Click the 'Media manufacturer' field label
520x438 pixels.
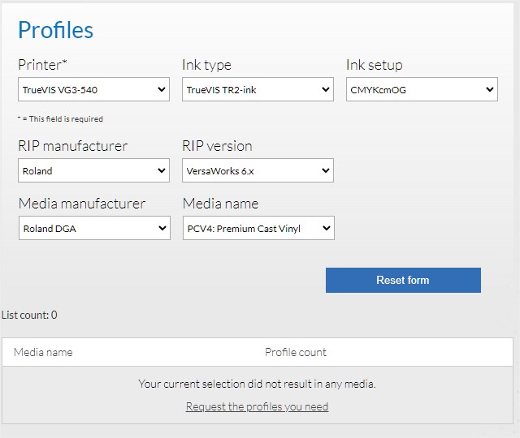tap(82, 204)
